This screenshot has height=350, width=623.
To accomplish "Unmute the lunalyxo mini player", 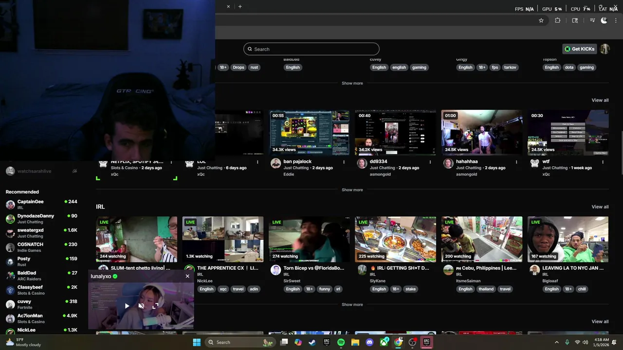I will pos(141,306).
